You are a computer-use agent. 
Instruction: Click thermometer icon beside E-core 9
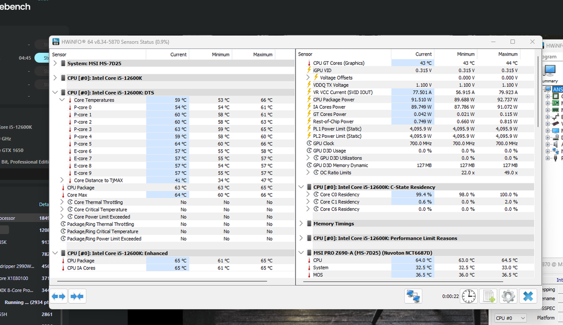click(70, 173)
